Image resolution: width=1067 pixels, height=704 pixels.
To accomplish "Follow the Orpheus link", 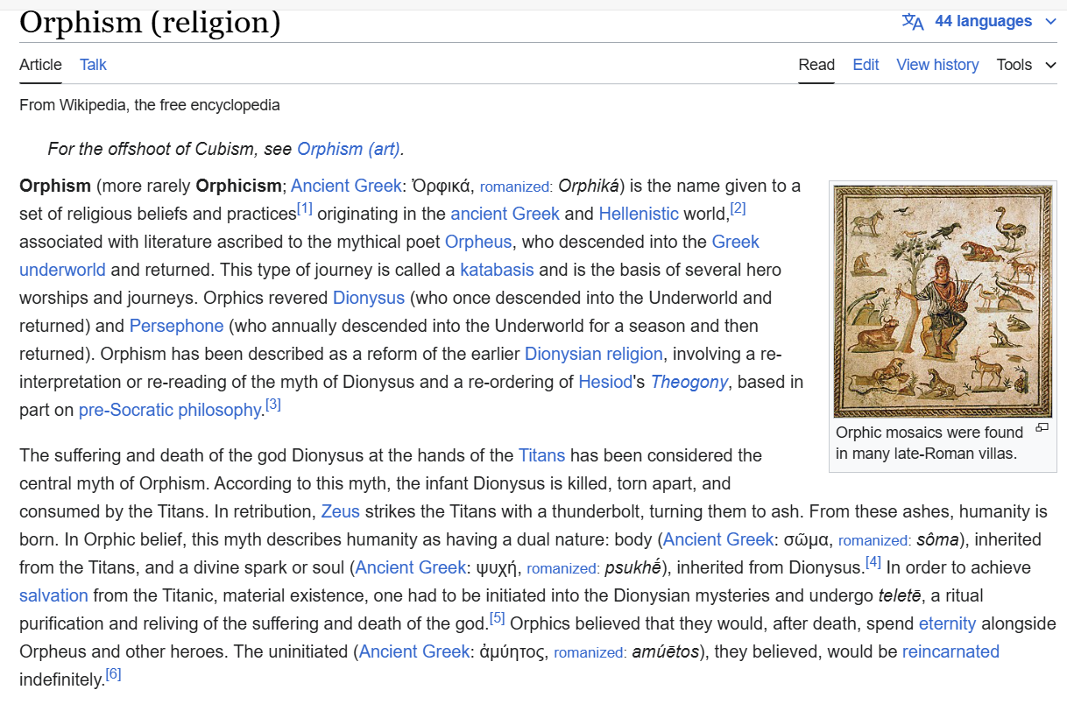I will point(477,242).
